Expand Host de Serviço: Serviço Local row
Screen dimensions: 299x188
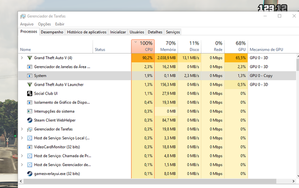click(22, 138)
